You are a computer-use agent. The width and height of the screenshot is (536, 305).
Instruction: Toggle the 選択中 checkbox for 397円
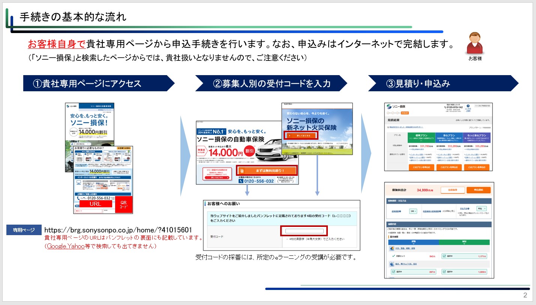coord(393,272)
